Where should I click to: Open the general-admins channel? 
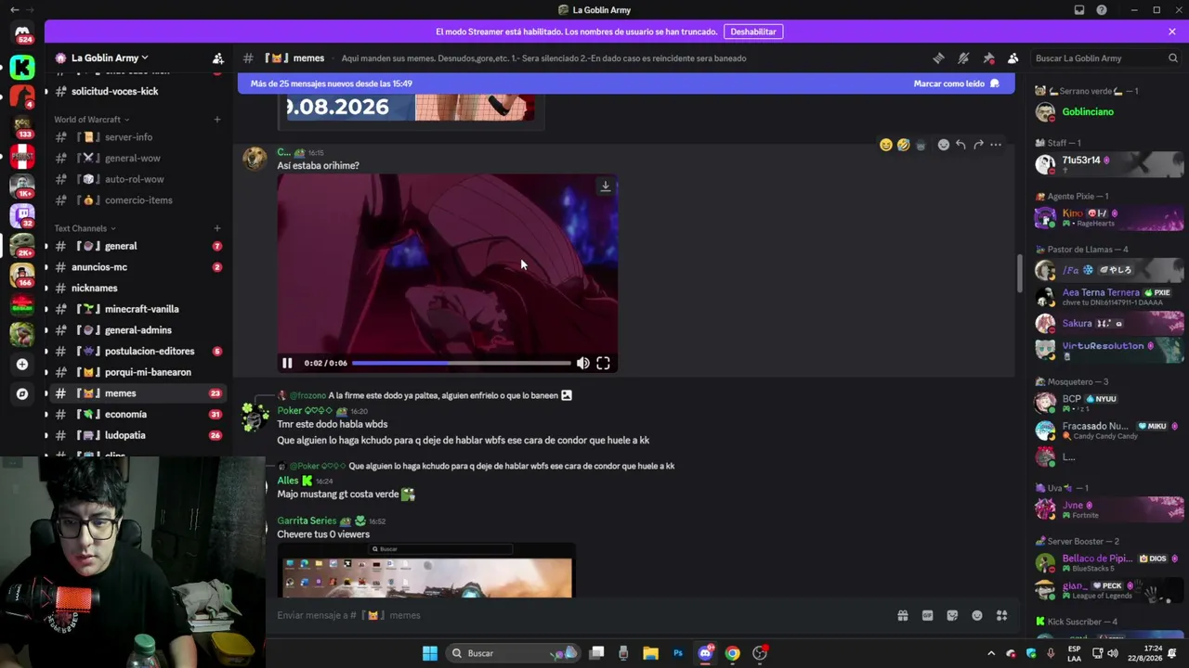[x=137, y=330]
